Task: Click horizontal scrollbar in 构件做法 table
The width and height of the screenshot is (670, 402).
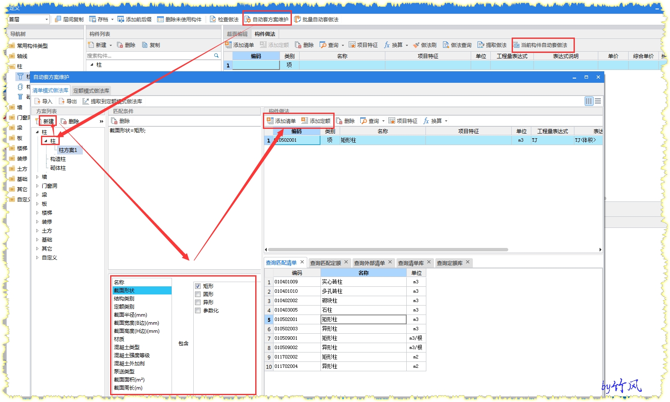Action: [388, 250]
